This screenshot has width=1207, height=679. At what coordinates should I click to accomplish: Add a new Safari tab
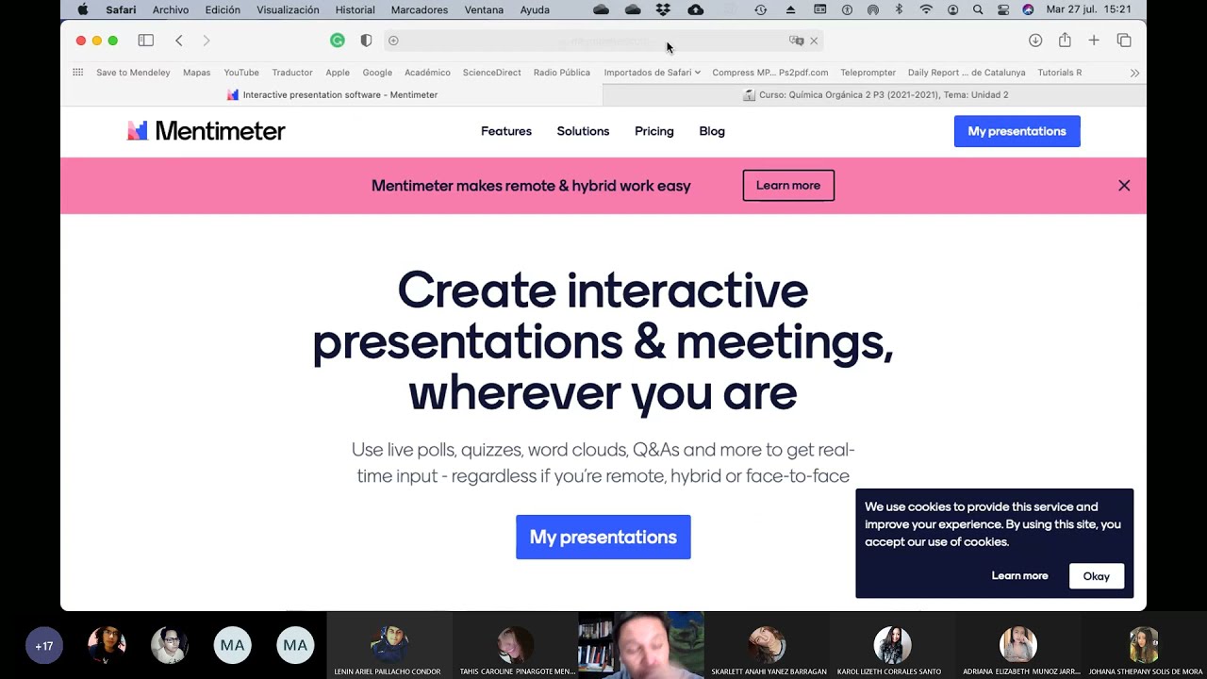[1094, 41]
